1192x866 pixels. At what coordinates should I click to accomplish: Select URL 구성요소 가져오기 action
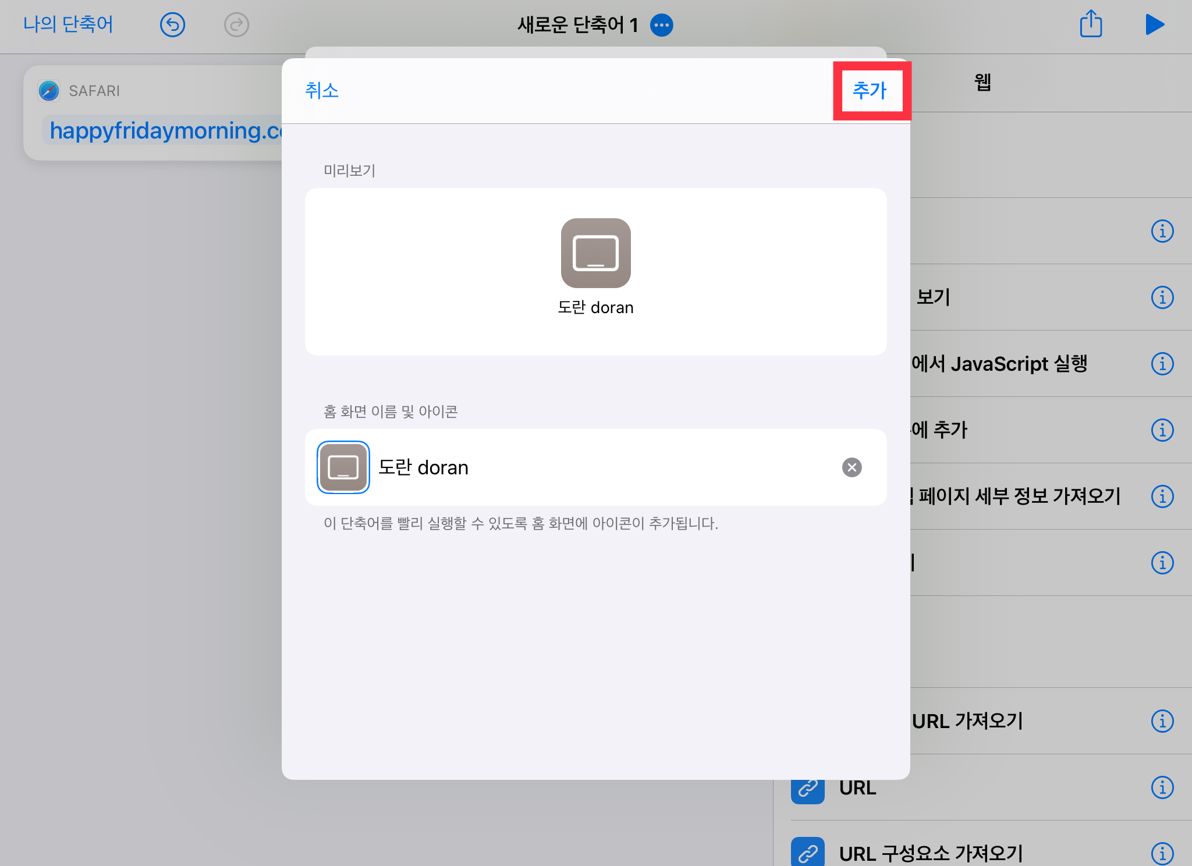click(x=931, y=853)
